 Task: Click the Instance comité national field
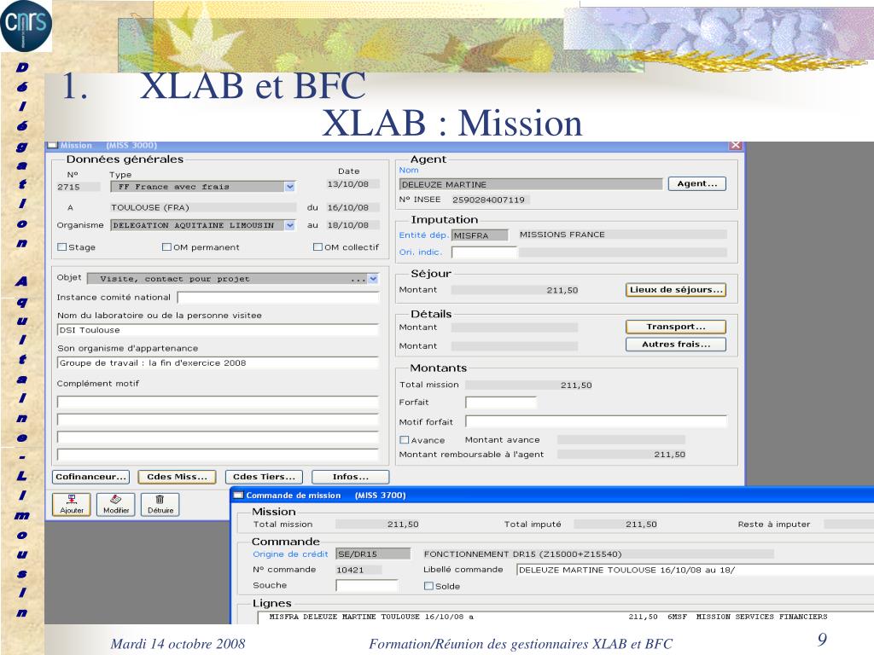click(278, 298)
